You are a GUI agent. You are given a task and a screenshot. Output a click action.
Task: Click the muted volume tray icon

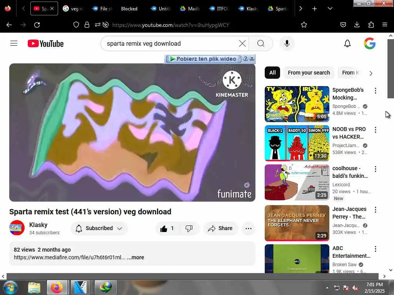[x=355, y=288]
